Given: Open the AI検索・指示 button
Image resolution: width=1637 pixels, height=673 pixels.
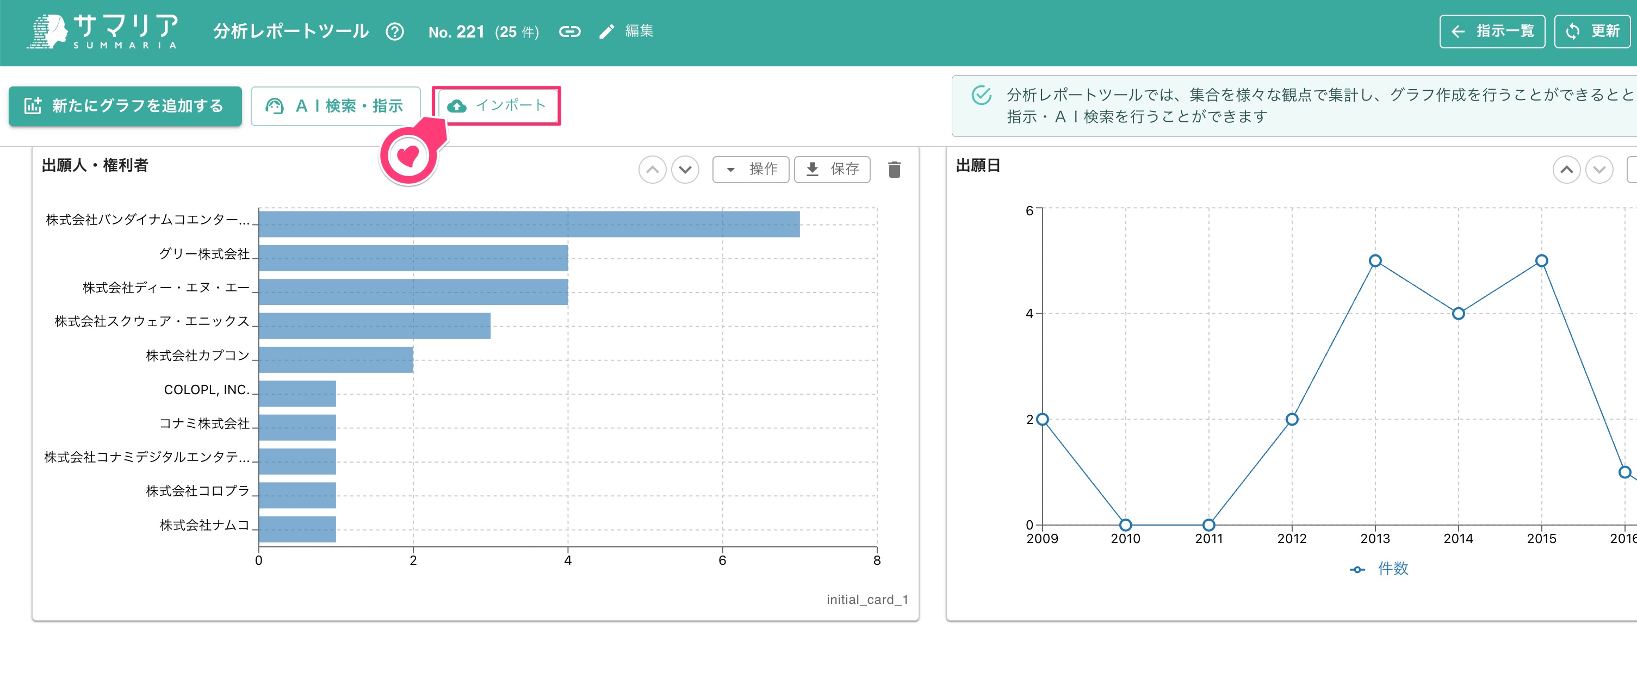Looking at the screenshot, I should 336,105.
